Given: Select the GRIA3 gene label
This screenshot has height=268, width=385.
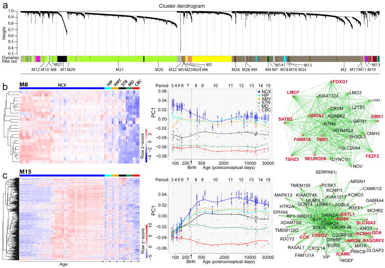Looking at the screenshot, I should point(317,116).
